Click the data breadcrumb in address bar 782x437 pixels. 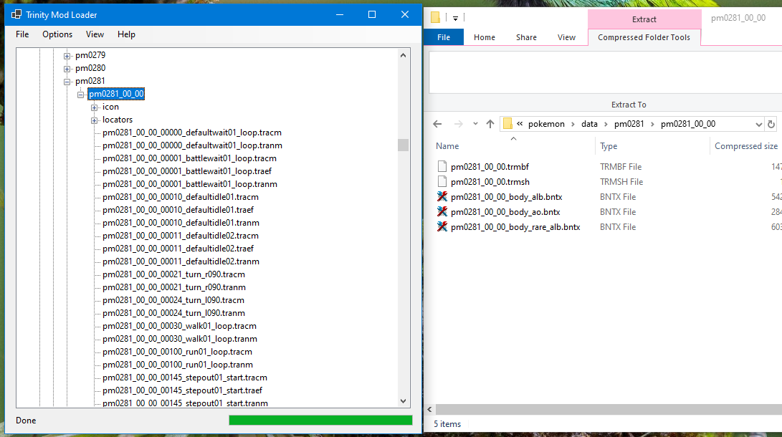click(x=589, y=124)
